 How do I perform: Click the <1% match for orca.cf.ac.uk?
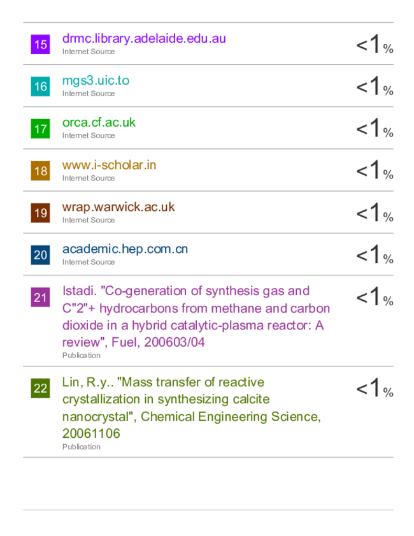pyautogui.click(x=375, y=128)
